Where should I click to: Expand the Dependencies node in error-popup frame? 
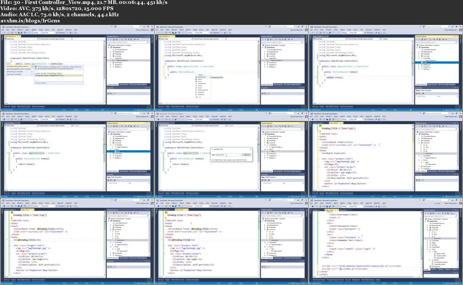point(110,52)
